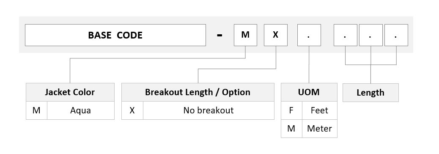Select the Feet unit cell
This screenshot has width=439, height=154.
click(319, 110)
